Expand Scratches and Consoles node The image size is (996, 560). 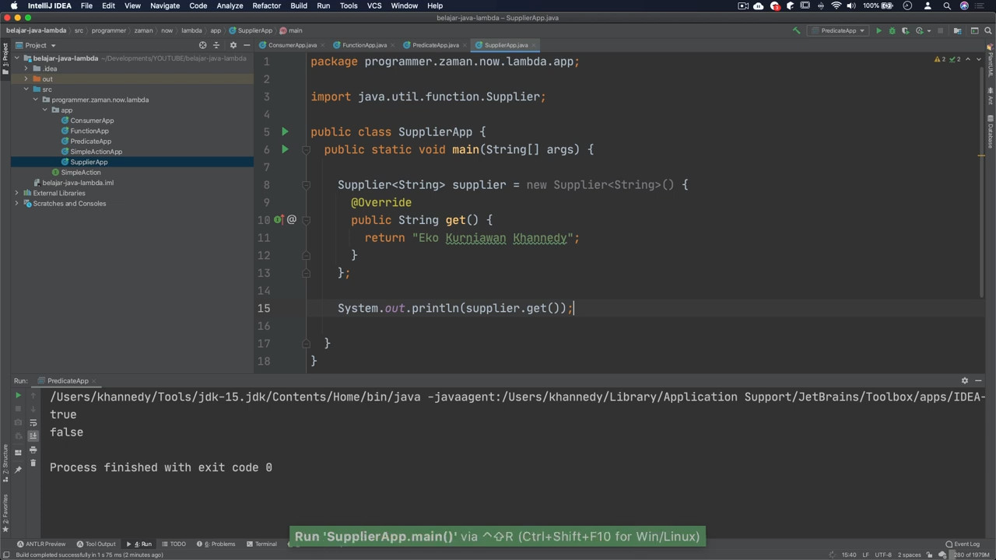[16, 204]
